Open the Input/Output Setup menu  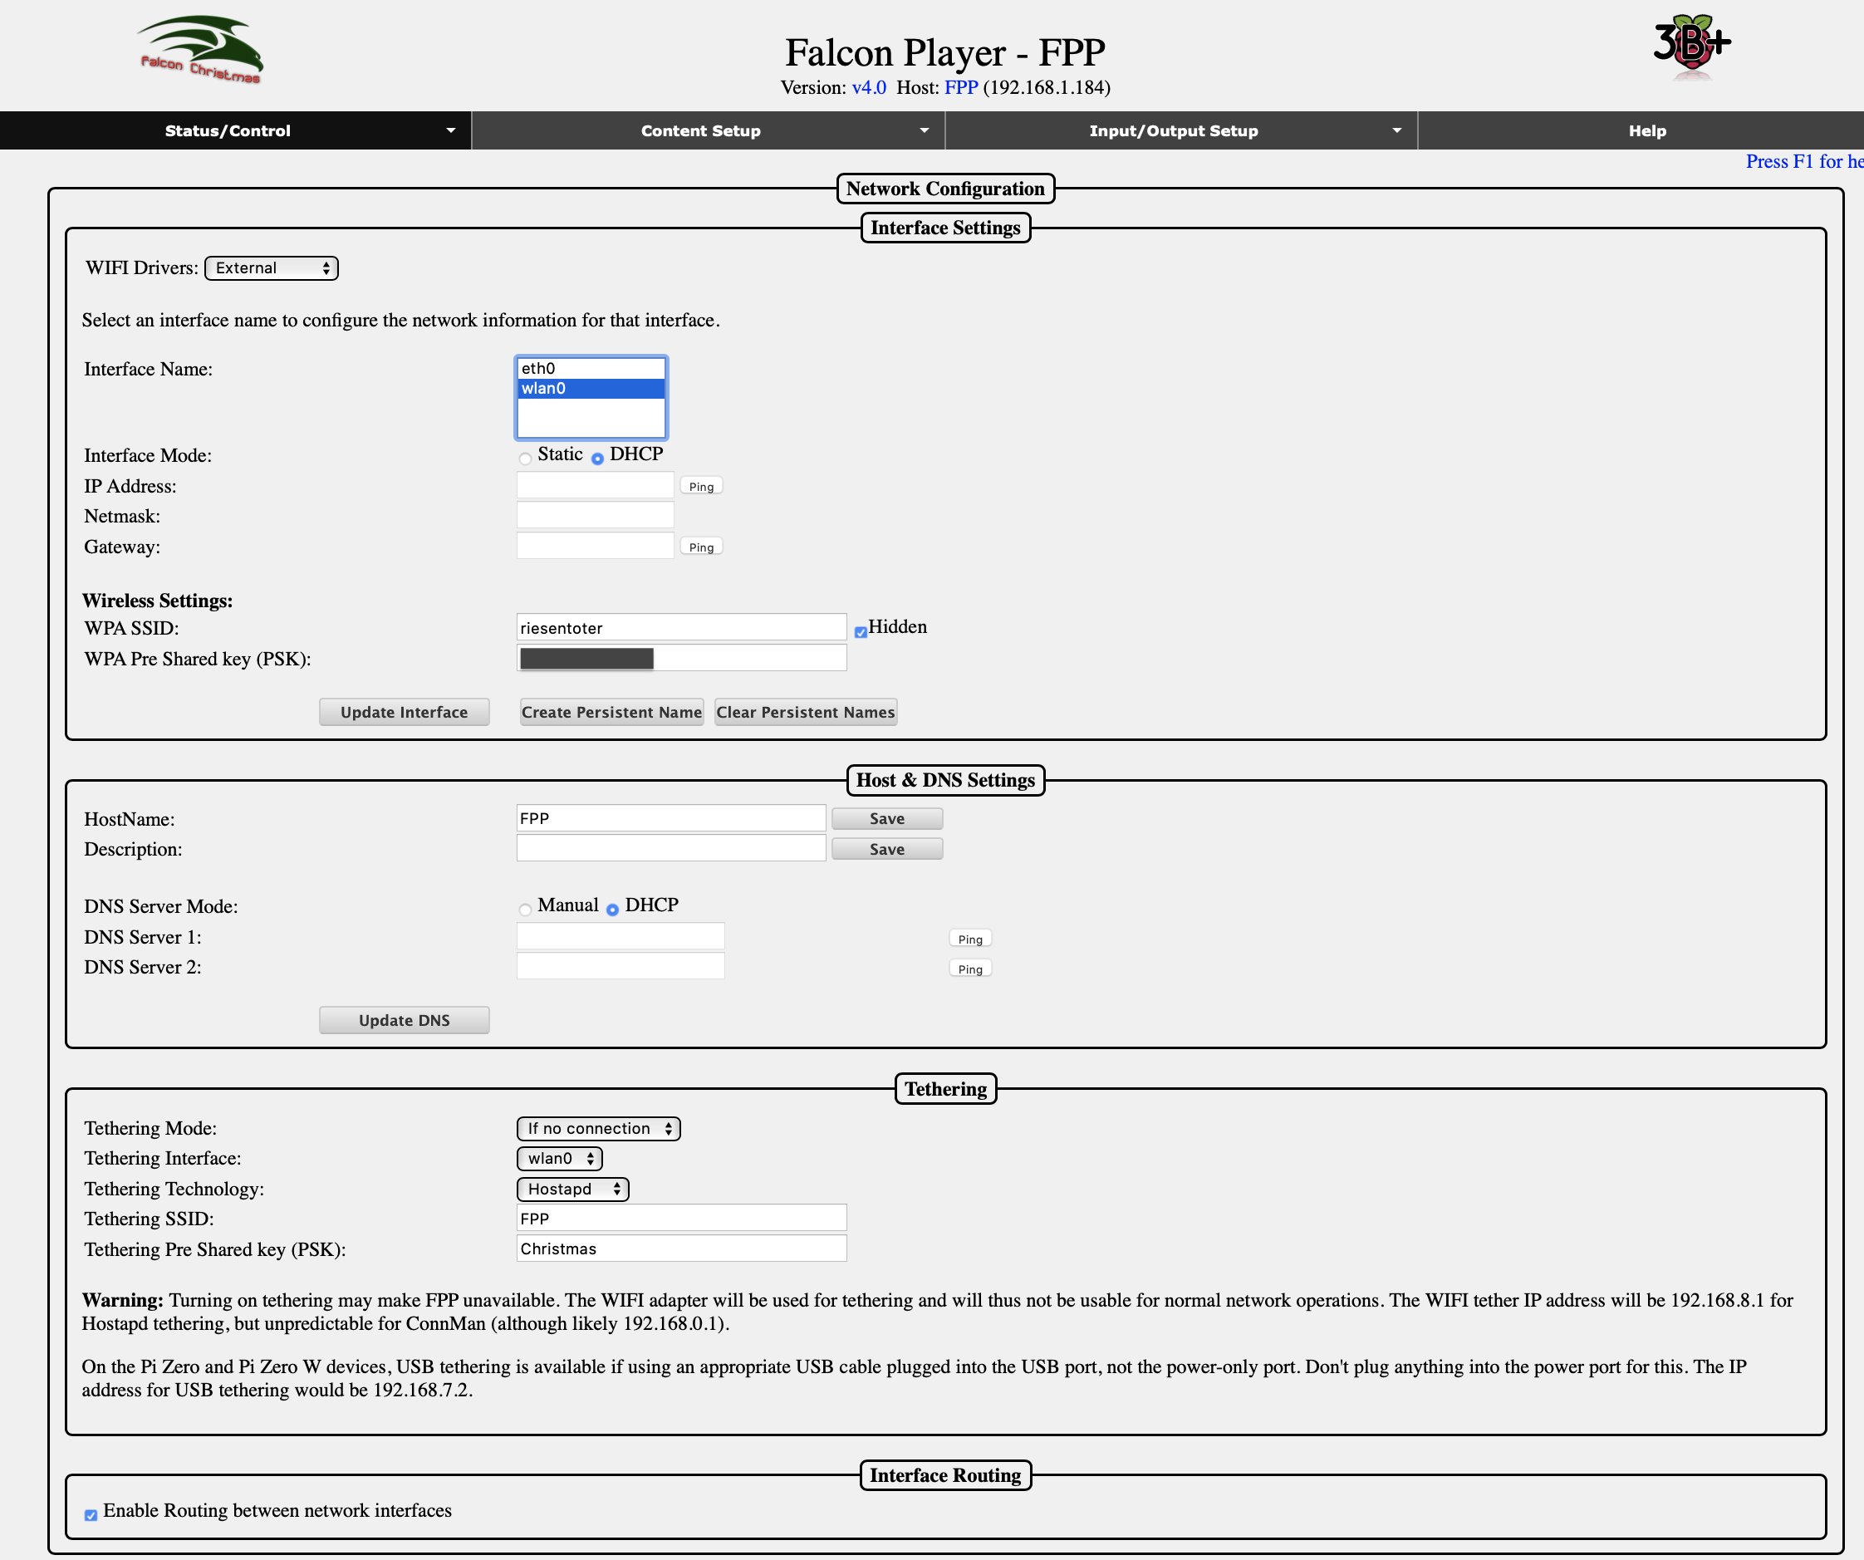point(1181,130)
